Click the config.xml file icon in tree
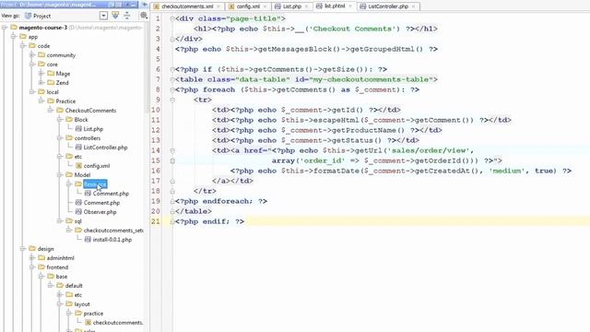 pyautogui.click(x=78, y=166)
